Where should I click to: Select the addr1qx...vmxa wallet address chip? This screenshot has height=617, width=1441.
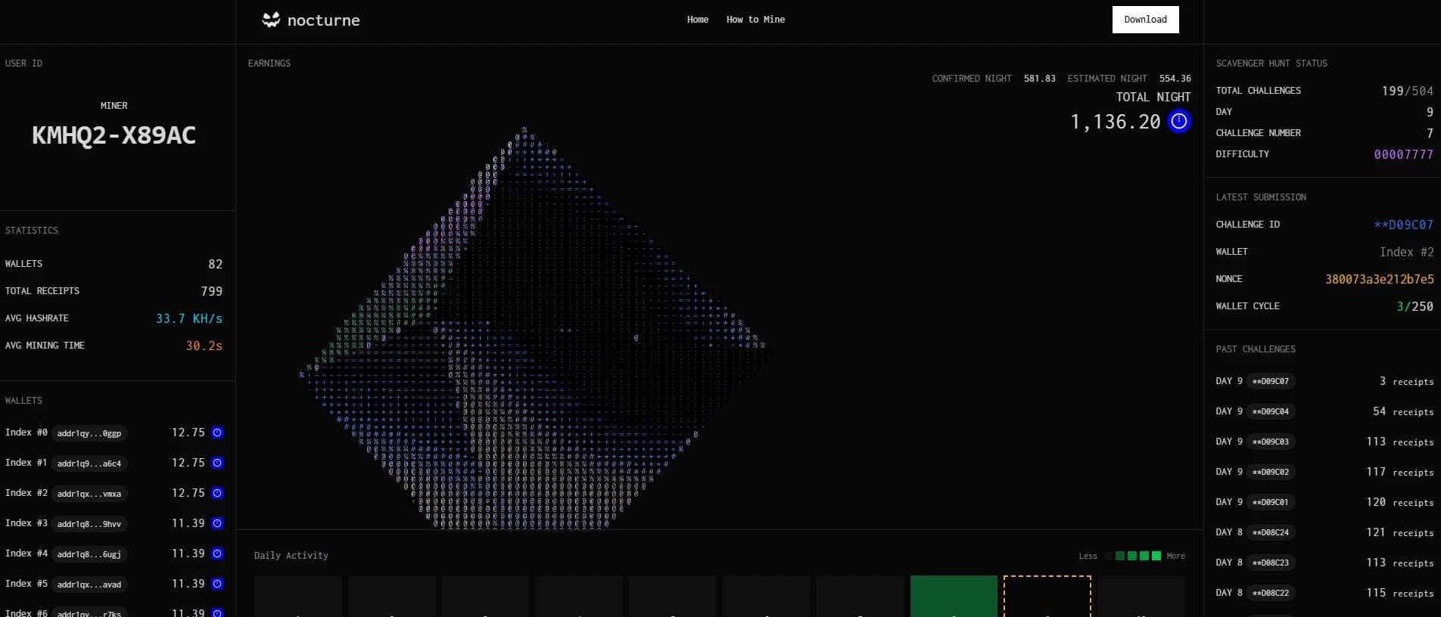pyautogui.click(x=89, y=494)
